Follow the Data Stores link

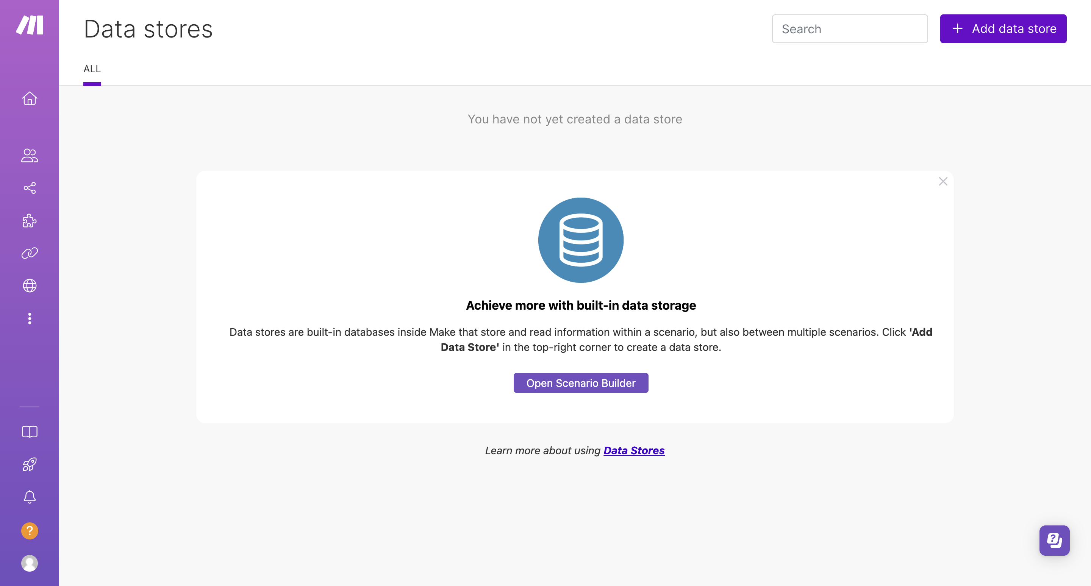(x=634, y=450)
